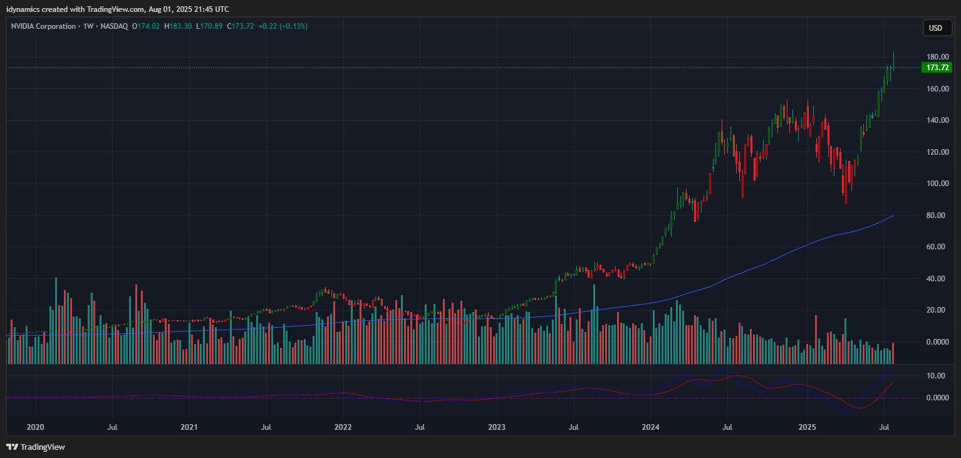Click the +0.22 (+0.13%) change text

[283, 26]
